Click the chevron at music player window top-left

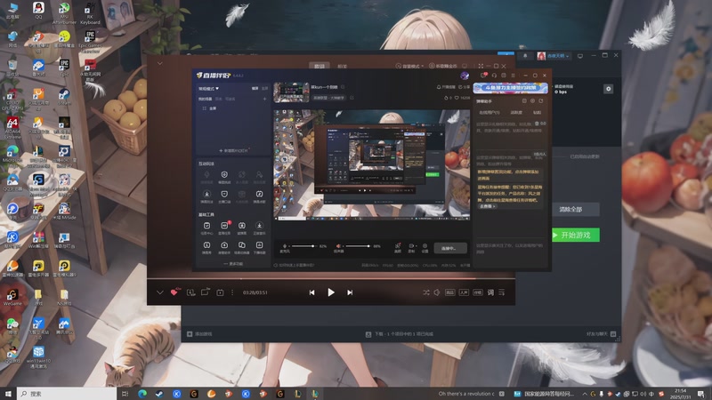[x=160, y=63]
